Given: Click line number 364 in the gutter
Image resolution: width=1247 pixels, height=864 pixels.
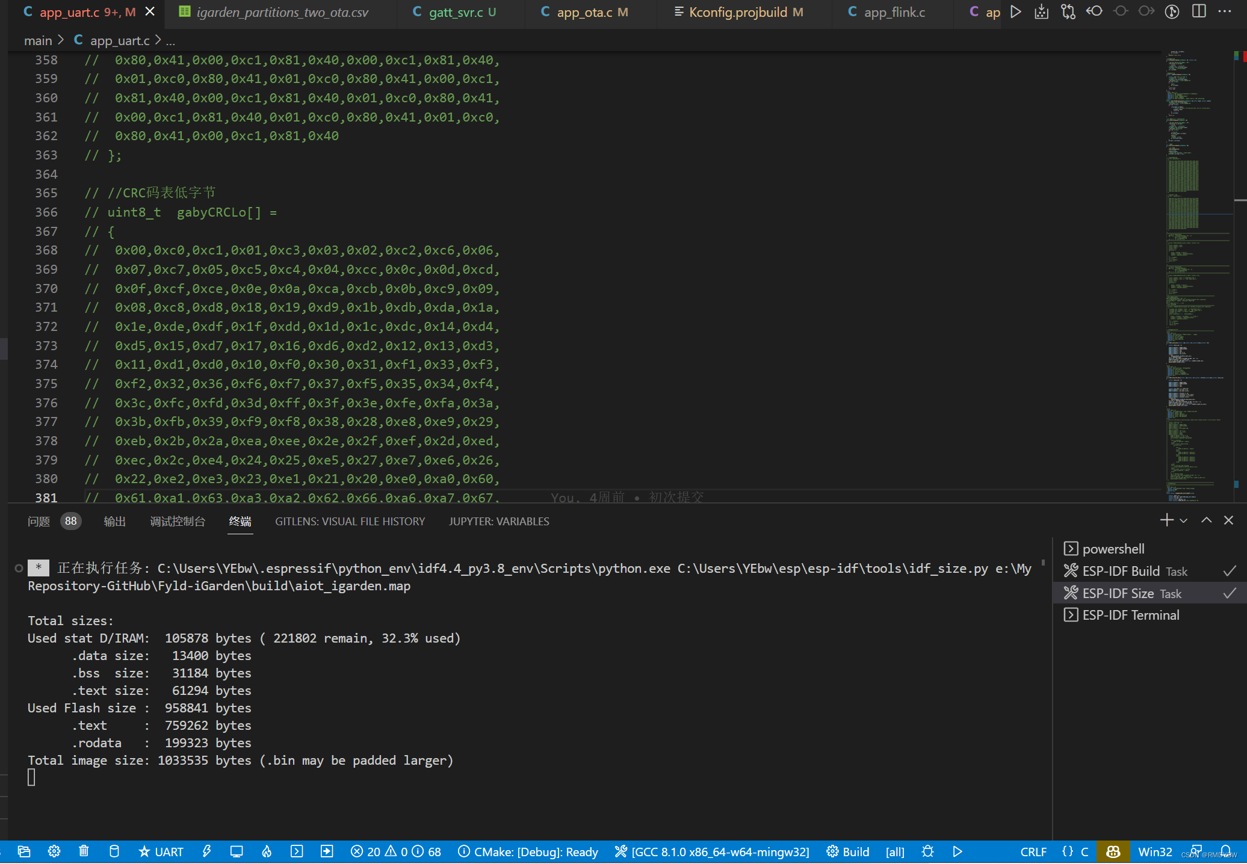Looking at the screenshot, I should point(46,174).
